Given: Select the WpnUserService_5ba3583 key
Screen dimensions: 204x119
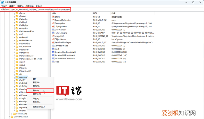Looking at the screenshot, I should pyautogui.click(x=30, y=59).
